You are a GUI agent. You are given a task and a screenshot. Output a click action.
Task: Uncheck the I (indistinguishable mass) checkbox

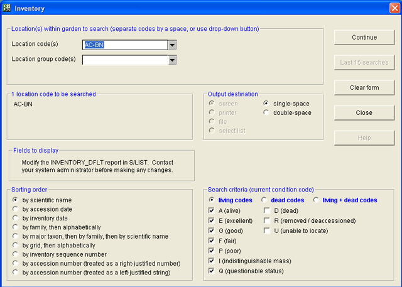(x=212, y=261)
